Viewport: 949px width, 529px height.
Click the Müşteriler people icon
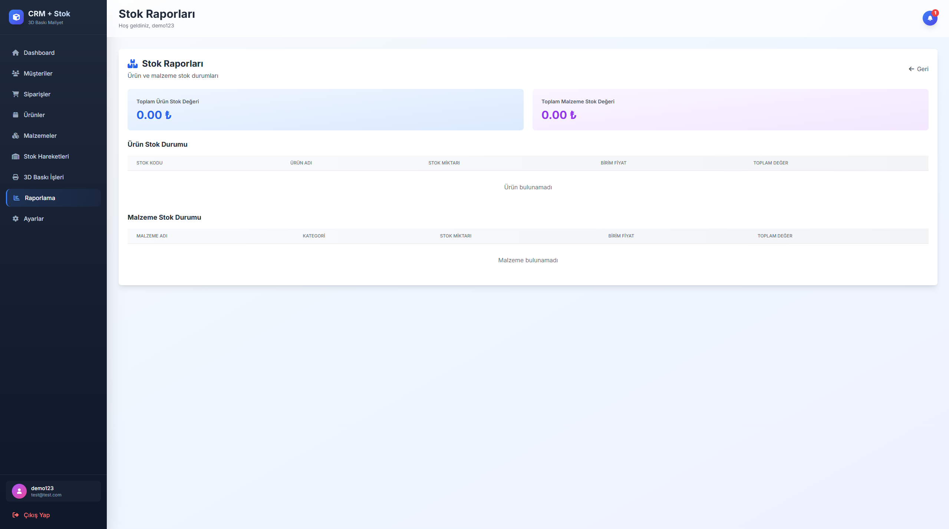tap(16, 73)
